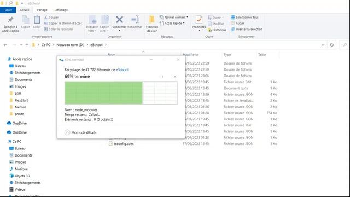Open the Déplacer vers menu
The image size is (350, 197).
[x=92, y=24]
